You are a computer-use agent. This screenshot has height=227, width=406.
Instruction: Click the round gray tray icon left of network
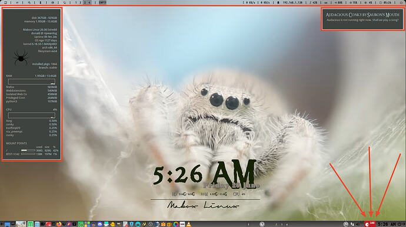coord(346,224)
